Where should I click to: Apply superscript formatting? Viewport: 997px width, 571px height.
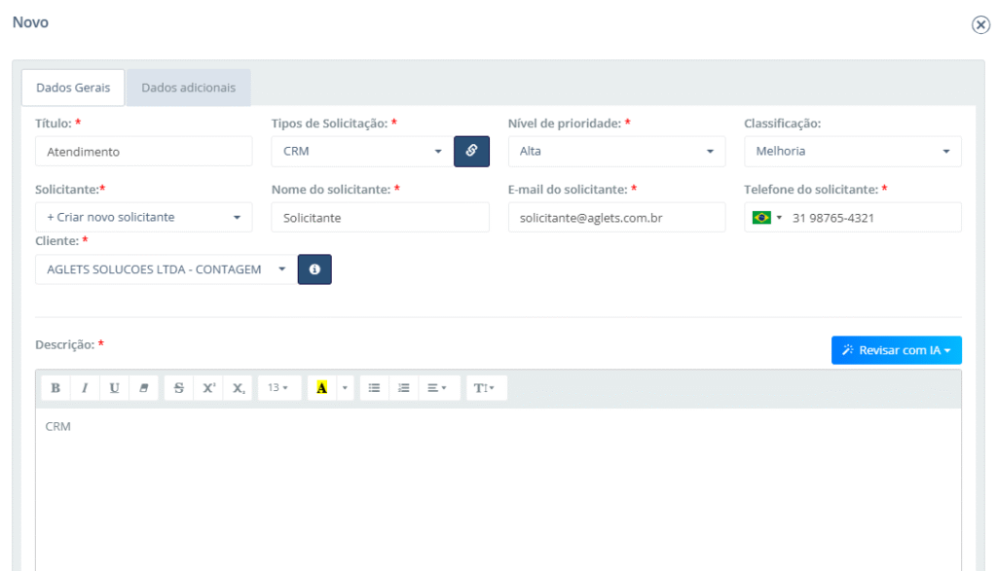tap(208, 388)
